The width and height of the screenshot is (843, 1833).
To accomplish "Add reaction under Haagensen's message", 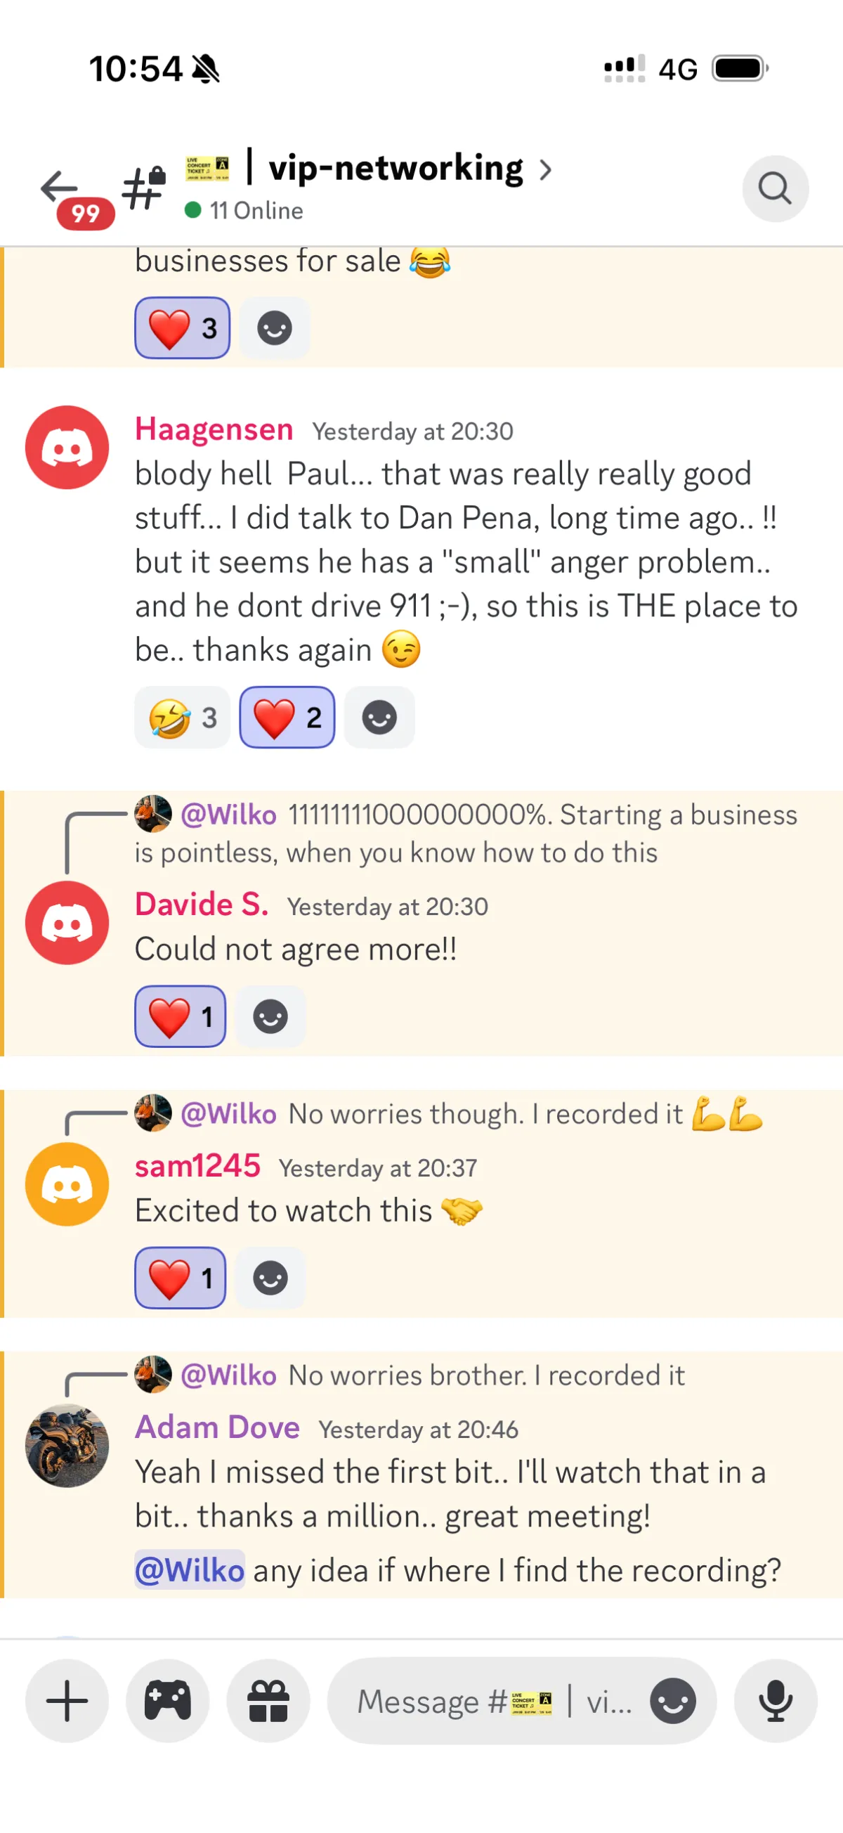I will (379, 718).
